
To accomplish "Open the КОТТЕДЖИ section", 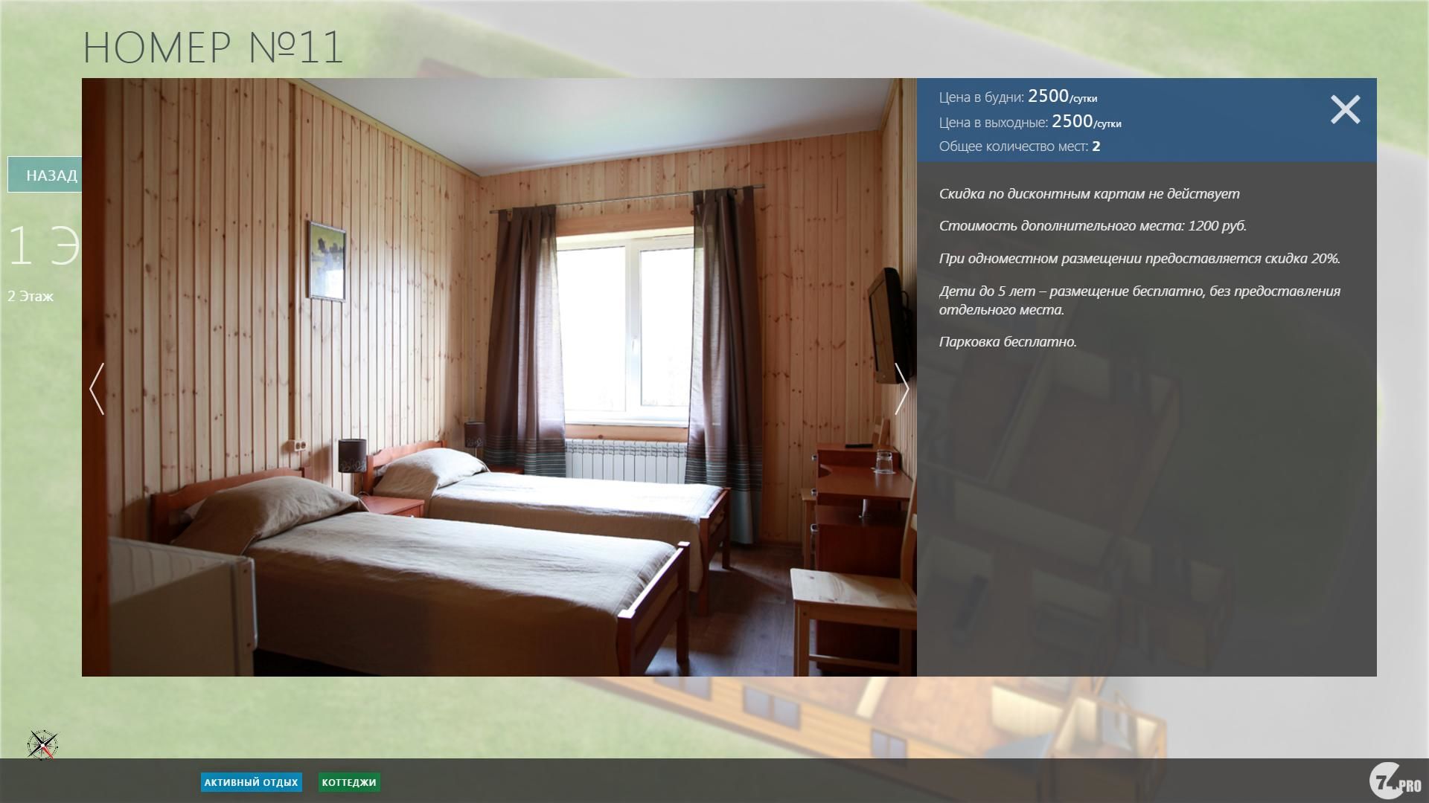I will click(349, 782).
